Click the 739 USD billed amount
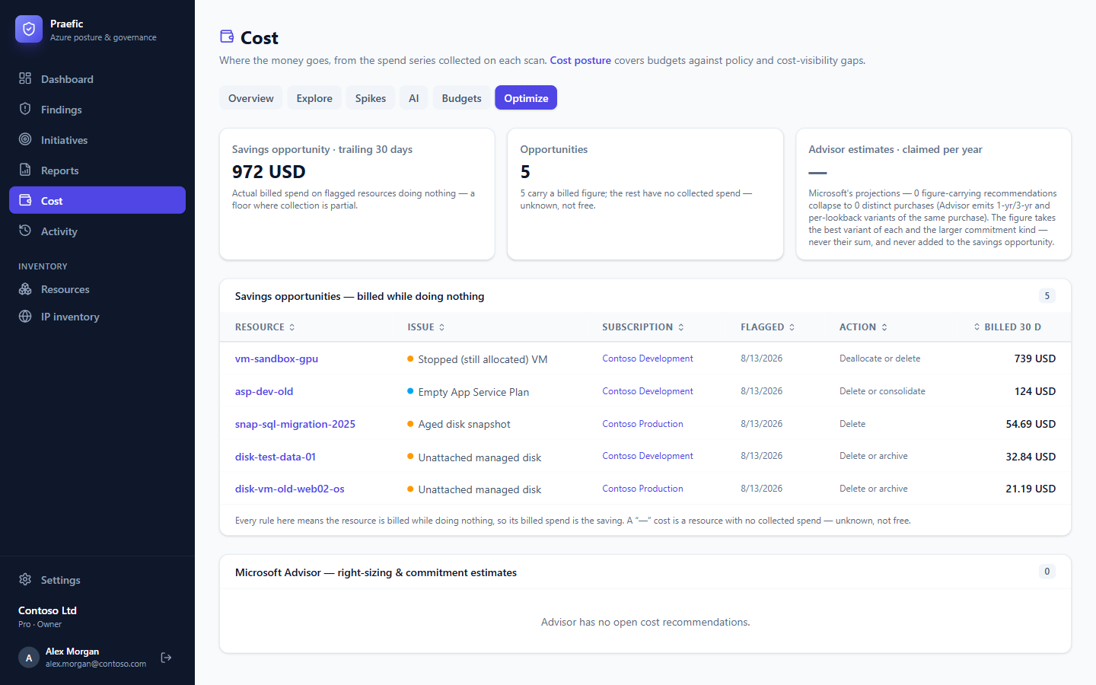This screenshot has height=685, width=1096. tap(1035, 358)
